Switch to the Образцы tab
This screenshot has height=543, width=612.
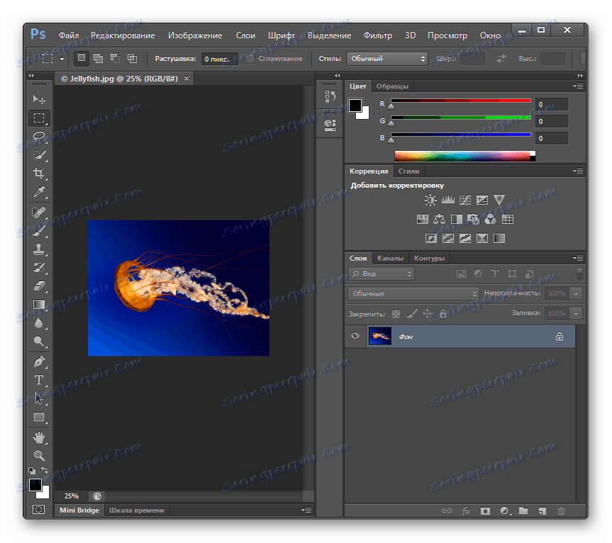[x=392, y=86]
